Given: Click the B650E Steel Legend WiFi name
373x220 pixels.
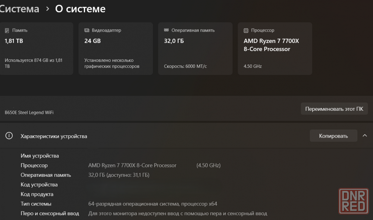Looking at the screenshot, I should [x=29, y=112].
